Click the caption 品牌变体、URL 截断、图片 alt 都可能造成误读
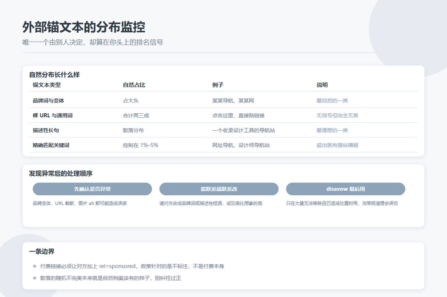 (80, 203)
